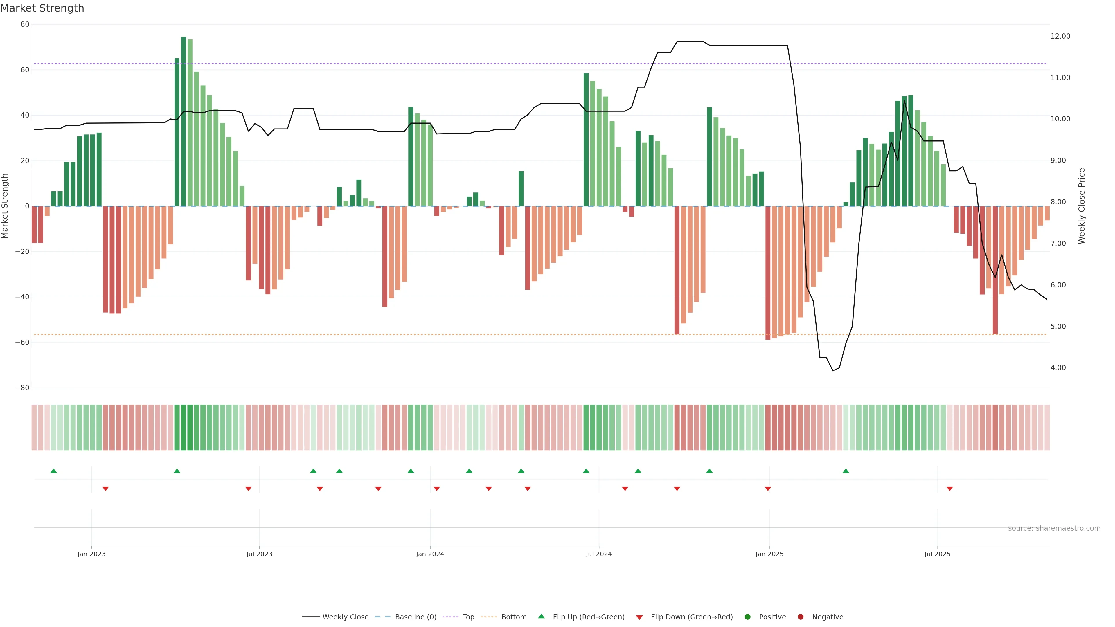This screenshot has height=627, width=1115.
Task: Click the tallest green bar near 75
Action: (184, 121)
